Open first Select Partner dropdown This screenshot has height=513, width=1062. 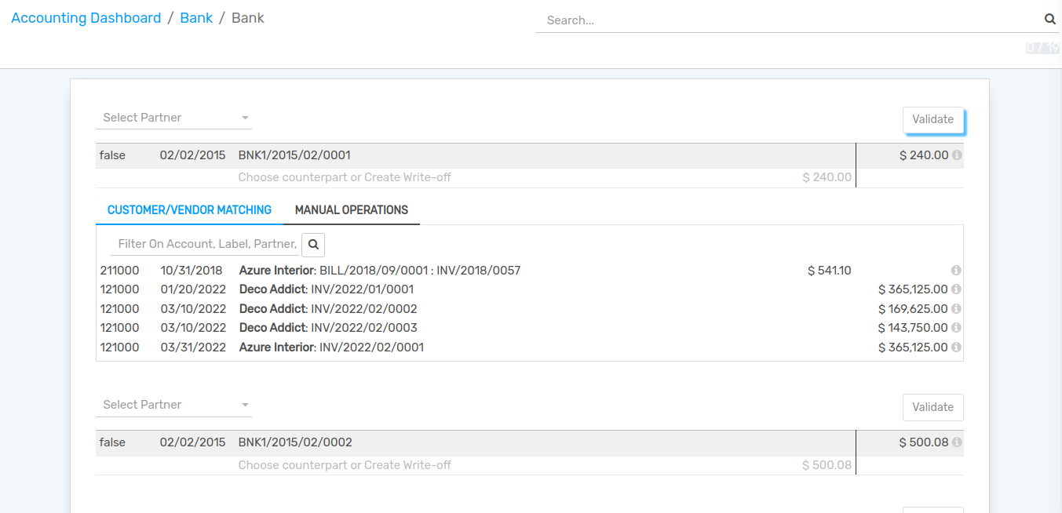[x=173, y=118]
